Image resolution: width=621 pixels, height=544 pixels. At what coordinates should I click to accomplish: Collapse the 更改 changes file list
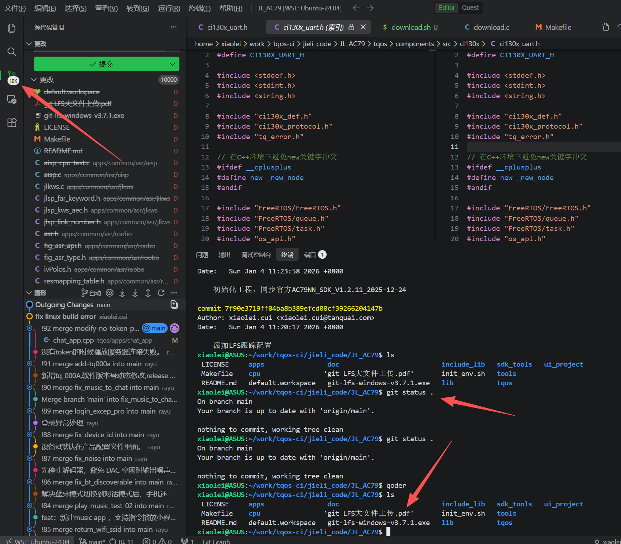click(34, 80)
